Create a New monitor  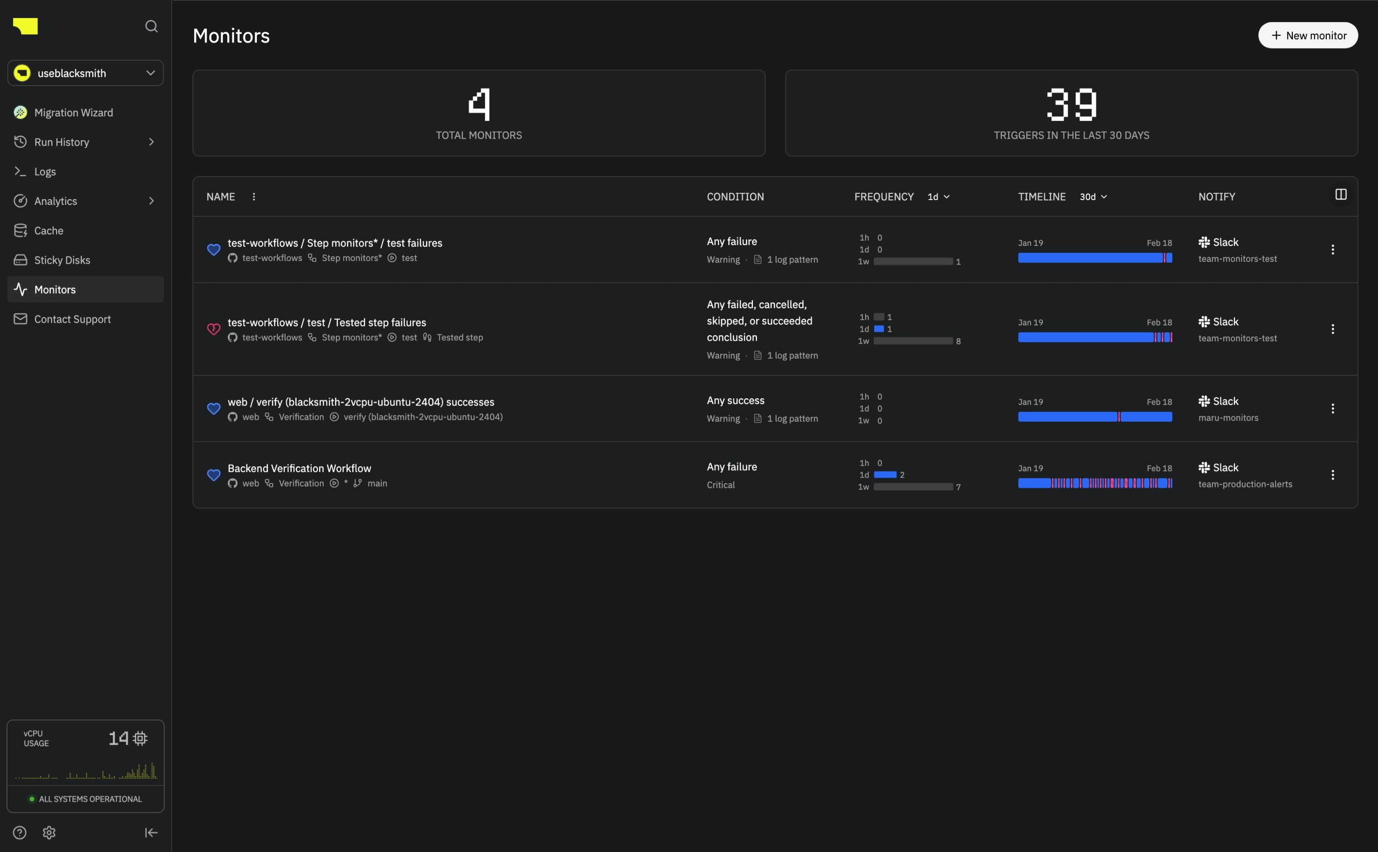click(1307, 35)
